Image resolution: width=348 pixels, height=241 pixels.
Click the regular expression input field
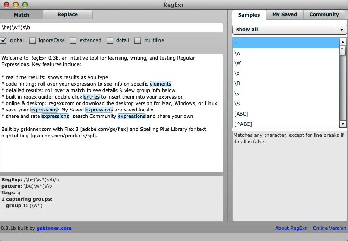[x=112, y=28]
